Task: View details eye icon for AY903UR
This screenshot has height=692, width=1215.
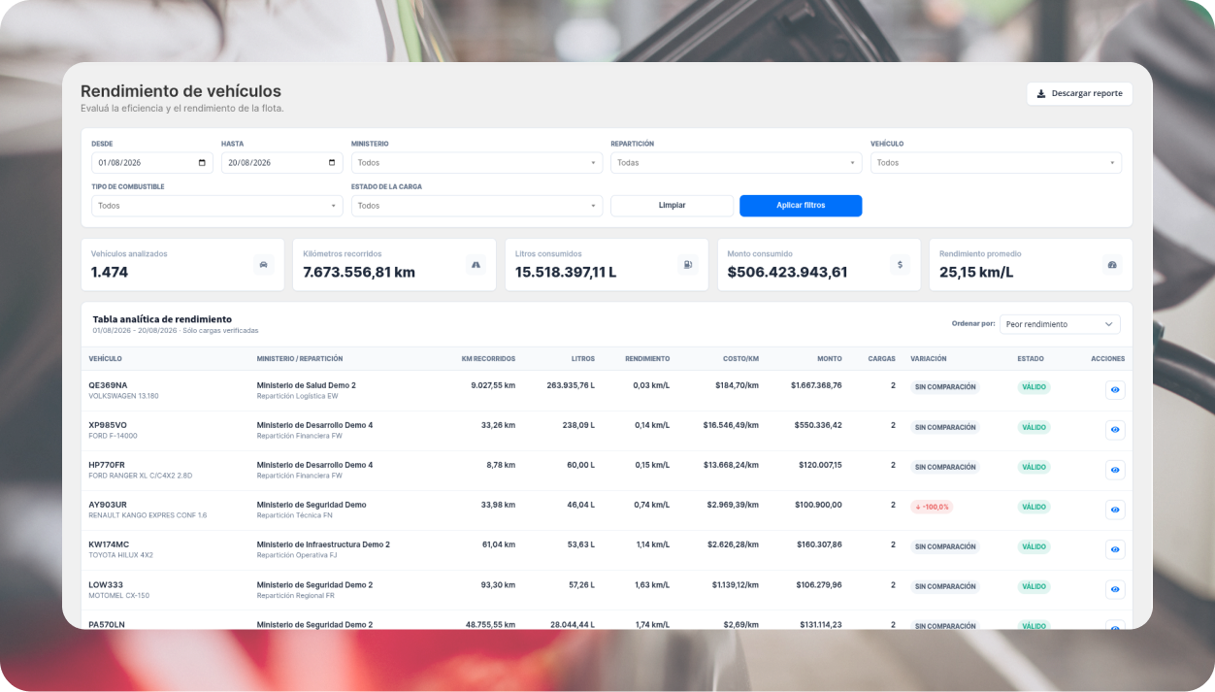Action: click(1115, 510)
